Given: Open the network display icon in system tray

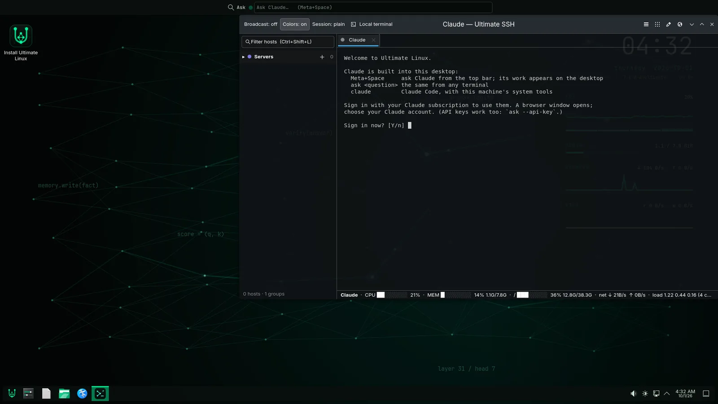Looking at the screenshot, I should pyautogui.click(x=656, y=394).
